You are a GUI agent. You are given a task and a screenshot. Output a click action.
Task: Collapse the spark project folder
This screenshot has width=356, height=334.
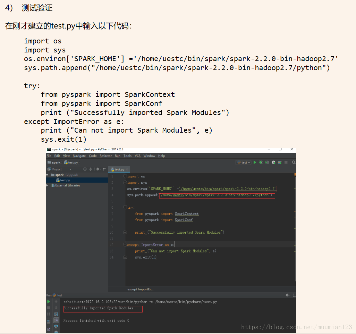pyautogui.click(x=47, y=175)
